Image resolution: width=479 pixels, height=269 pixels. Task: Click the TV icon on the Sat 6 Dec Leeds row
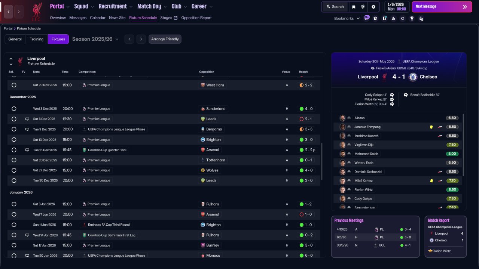pyautogui.click(x=27, y=119)
